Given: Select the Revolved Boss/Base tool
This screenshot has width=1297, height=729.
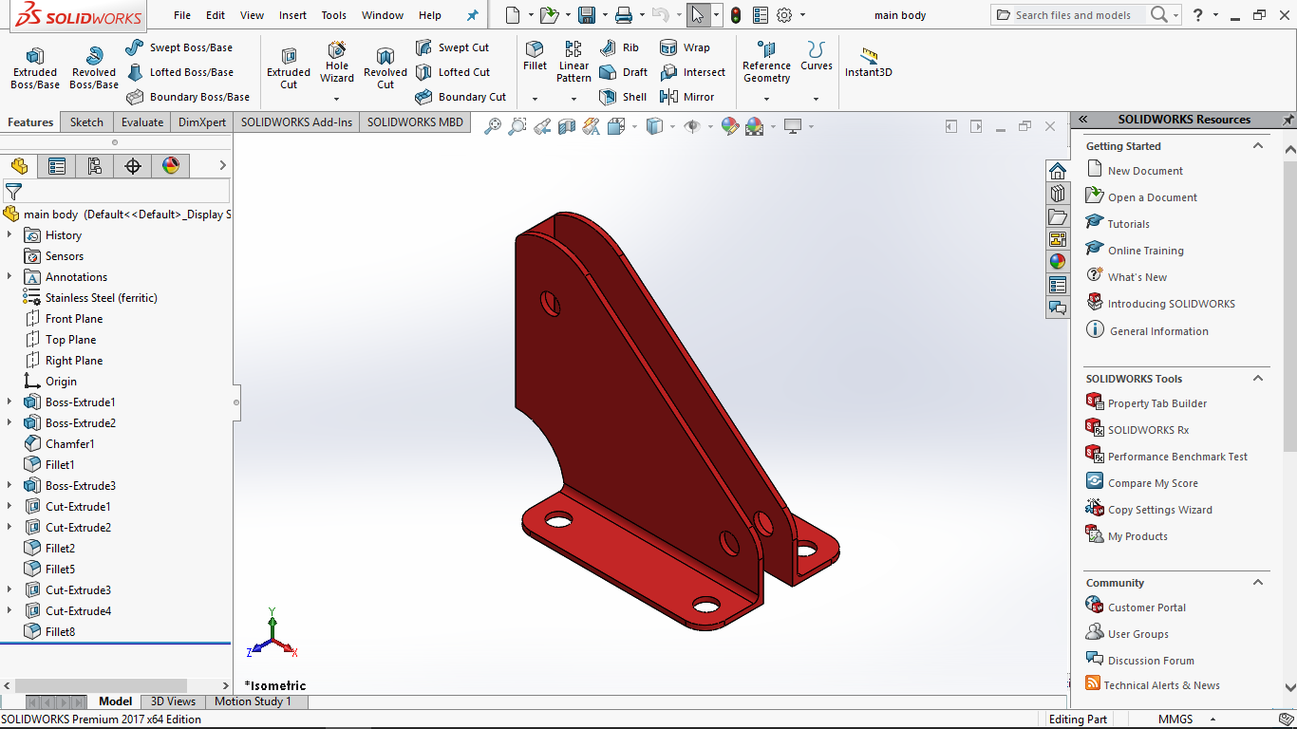Looking at the screenshot, I should point(94,68).
